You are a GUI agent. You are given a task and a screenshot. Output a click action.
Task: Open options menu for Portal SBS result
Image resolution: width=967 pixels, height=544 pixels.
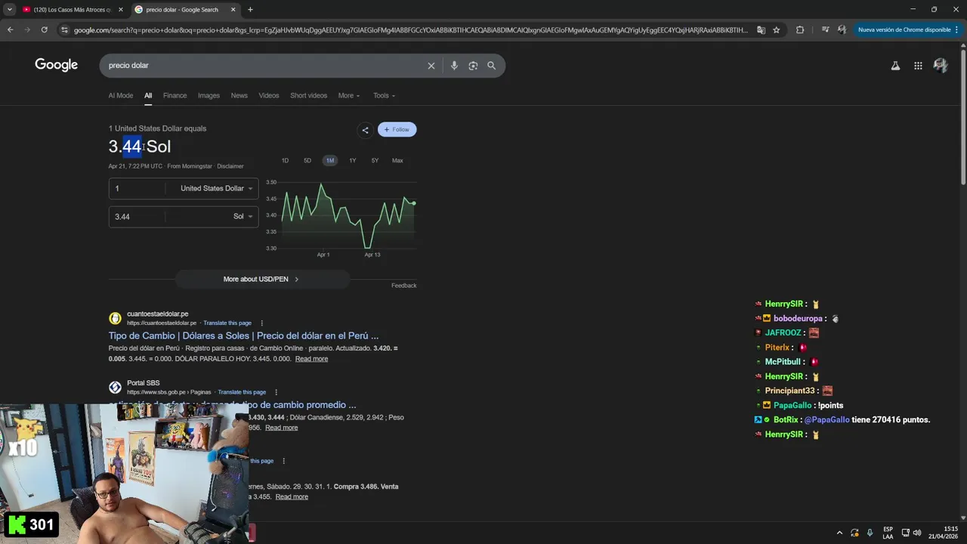276,392
